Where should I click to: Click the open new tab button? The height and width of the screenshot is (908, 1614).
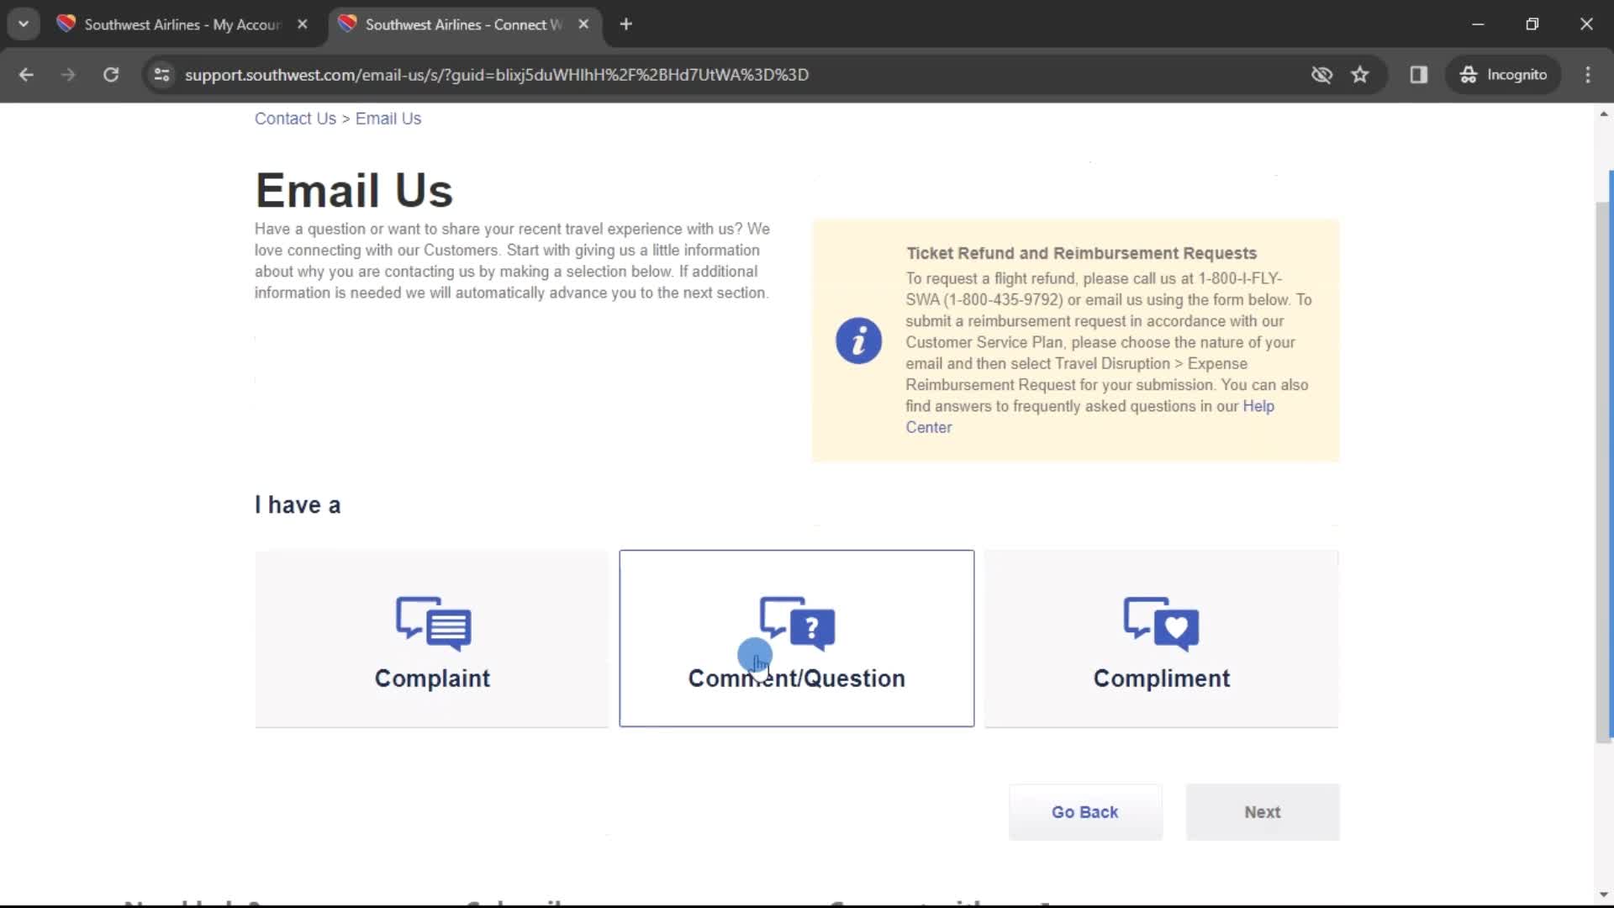pyautogui.click(x=626, y=24)
